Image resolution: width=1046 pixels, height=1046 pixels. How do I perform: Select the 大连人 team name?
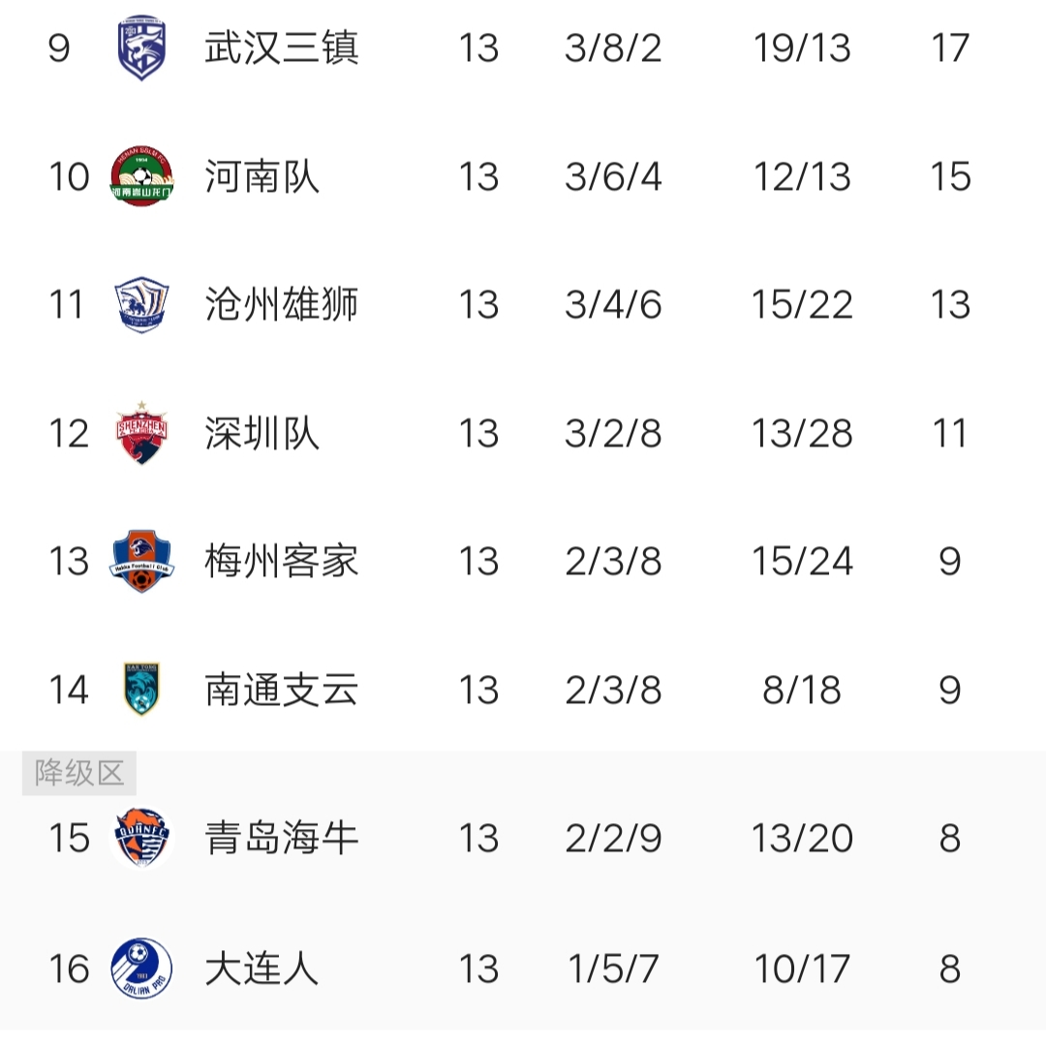(262, 969)
